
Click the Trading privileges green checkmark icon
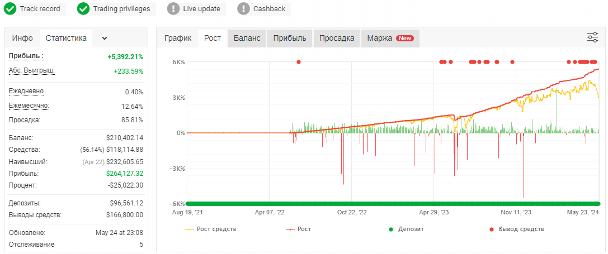pos(83,8)
